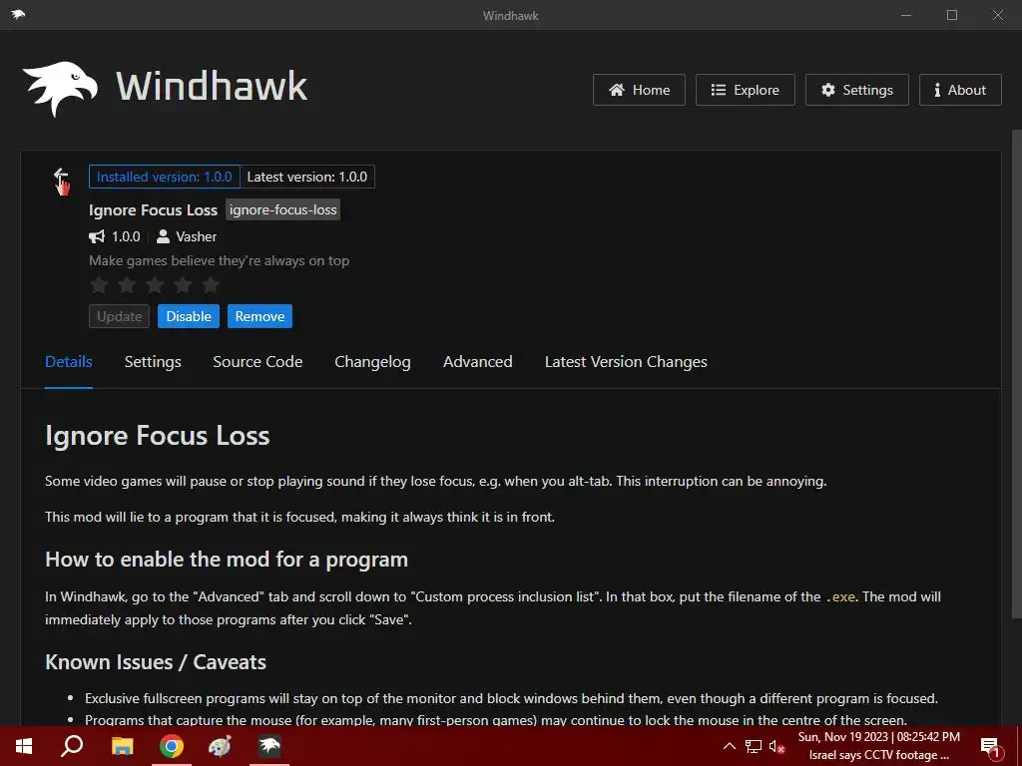The height and width of the screenshot is (766, 1022).
Task: Click the greyed-out Update button
Action: (x=120, y=316)
